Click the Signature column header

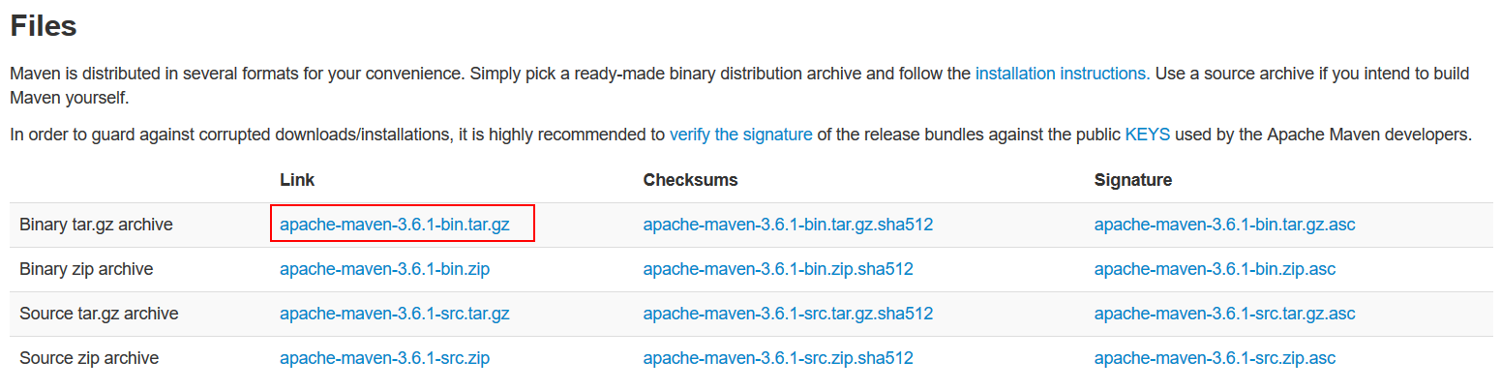click(1132, 180)
